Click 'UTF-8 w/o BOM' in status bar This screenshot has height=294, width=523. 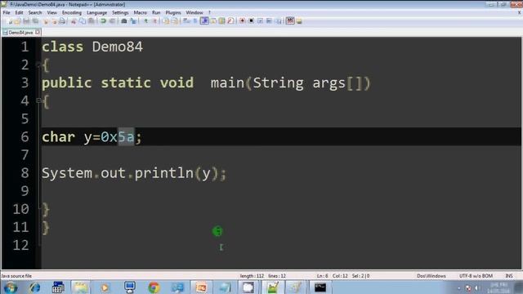(476, 276)
